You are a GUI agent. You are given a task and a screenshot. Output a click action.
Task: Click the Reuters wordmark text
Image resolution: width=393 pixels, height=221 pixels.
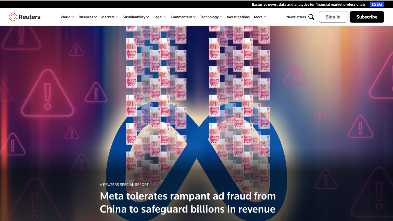coord(29,17)
